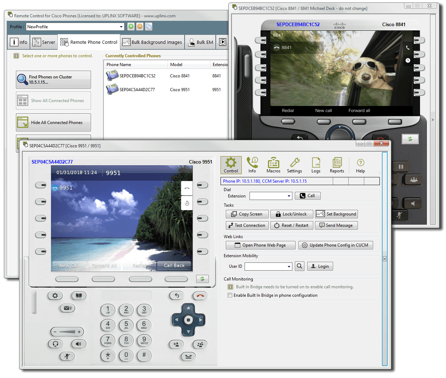The width and height of the screenshot is (446, 378).
Task: Search the Extension Mobility User ID
Action: coord(299,266)
